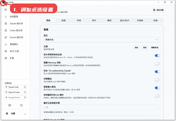This screenshot has width=176, height=121.
Task: Choose the 深色 theme button
Action: pyautogui.click(x=145, y=47)
